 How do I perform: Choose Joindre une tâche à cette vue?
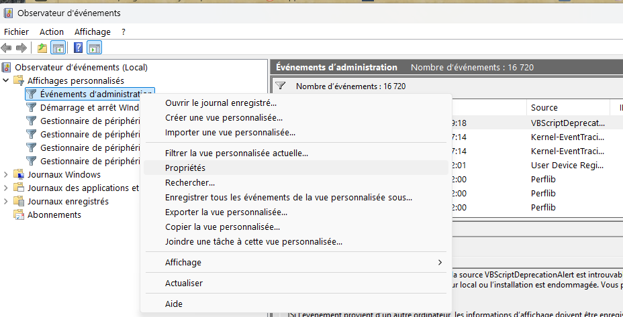pos(297,241)
